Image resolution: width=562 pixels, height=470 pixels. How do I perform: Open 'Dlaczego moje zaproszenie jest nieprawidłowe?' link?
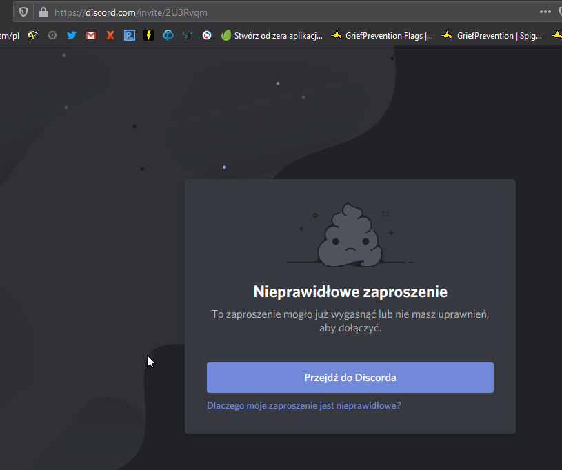pyautogui.click(x=303, y=406)
